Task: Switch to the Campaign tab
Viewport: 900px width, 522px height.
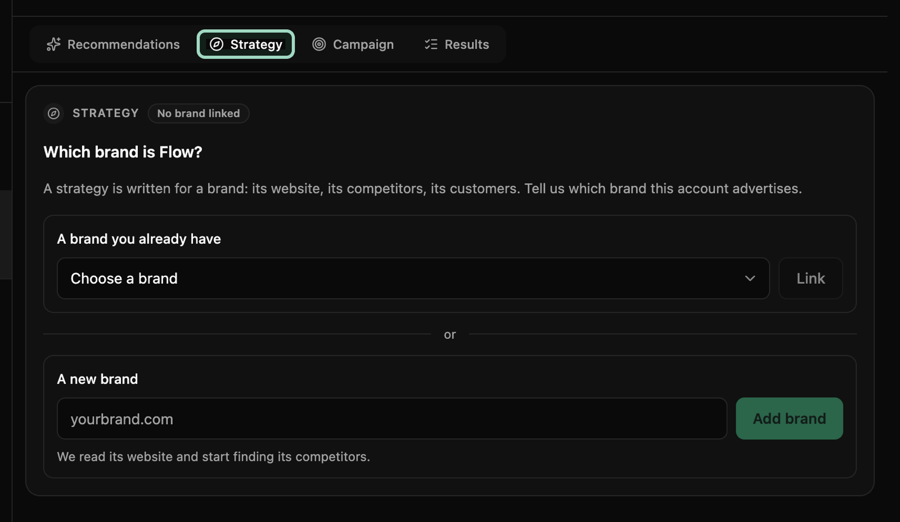Action: click(353, 44)
